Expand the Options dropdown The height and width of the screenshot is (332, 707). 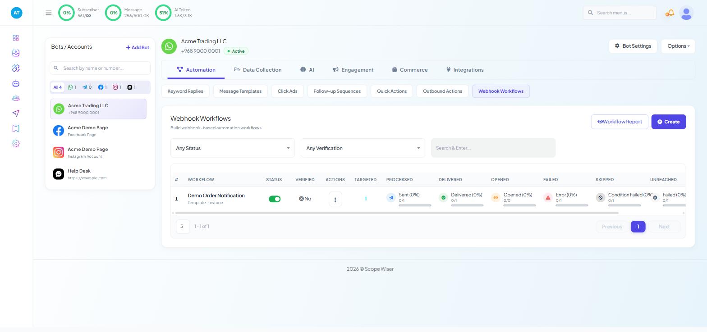tap(678, 46)
